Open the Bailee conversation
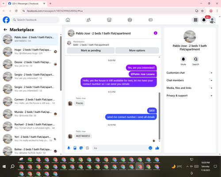 coord(30,151)
